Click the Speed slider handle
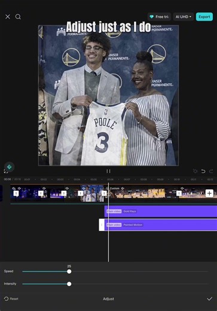Screen dimensions: 217x311 point(69,272)
